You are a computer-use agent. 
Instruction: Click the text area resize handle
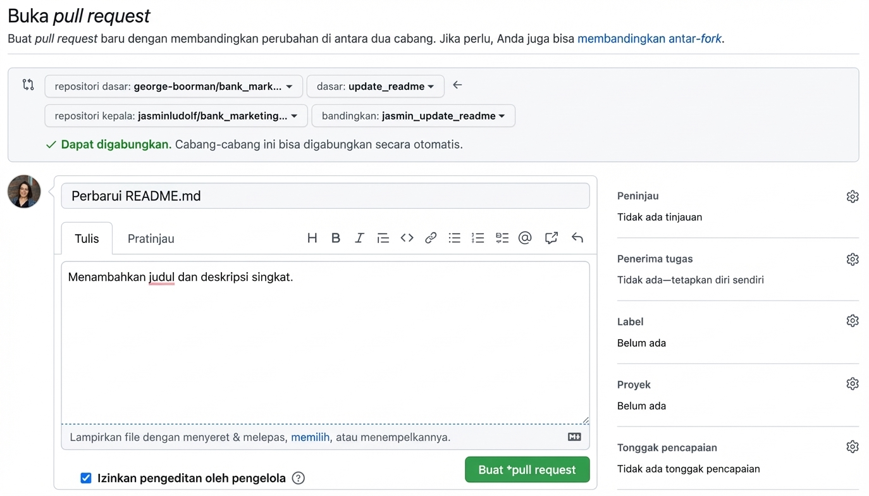[x=586, y=420]
